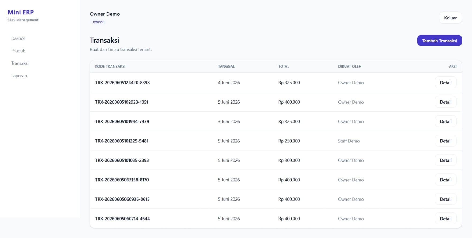Click the owner role badge
The image size is (472, 238).
point(98,22)
